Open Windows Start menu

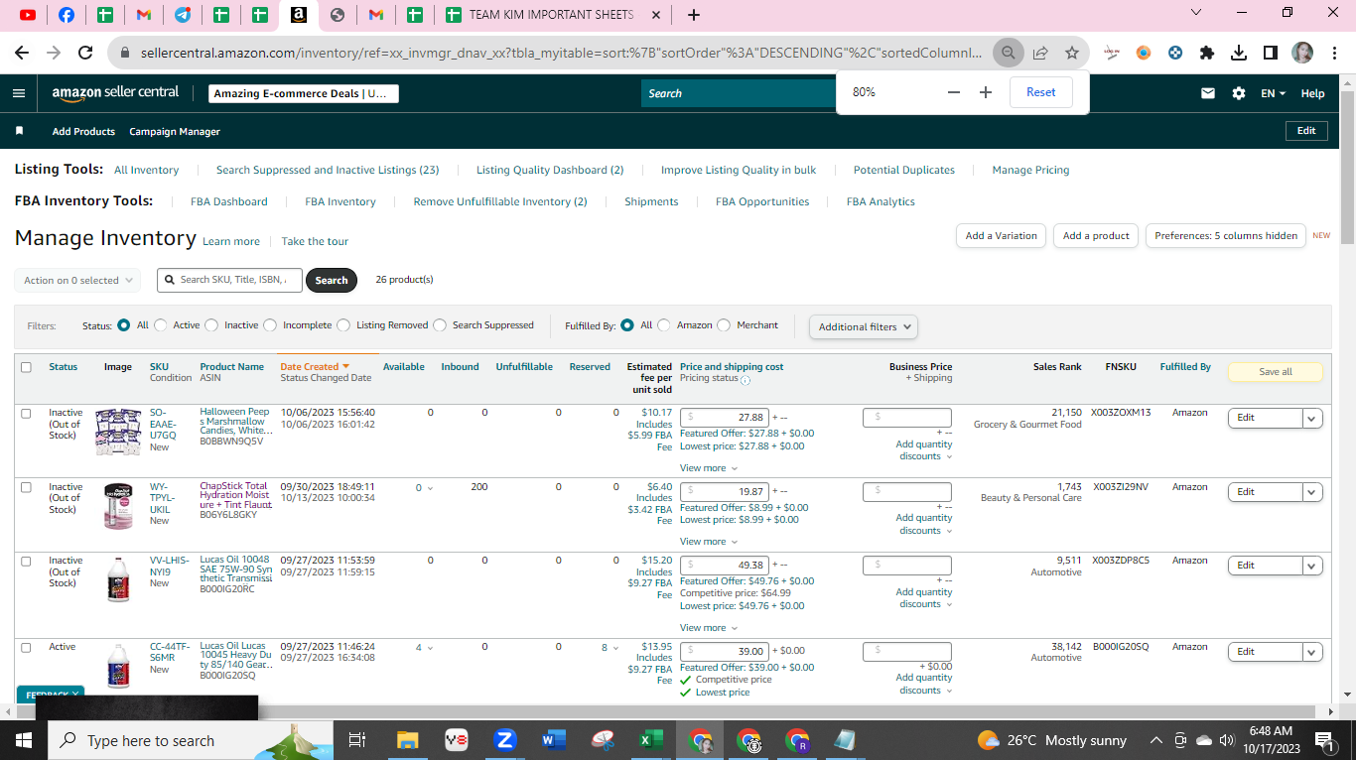pyautogui.click(x=22, y=740)
